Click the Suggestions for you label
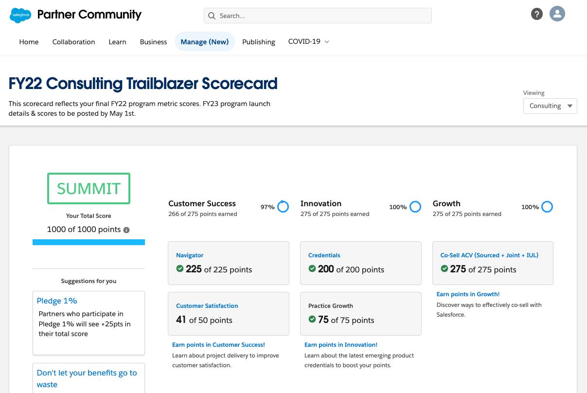 click(89, 281)
